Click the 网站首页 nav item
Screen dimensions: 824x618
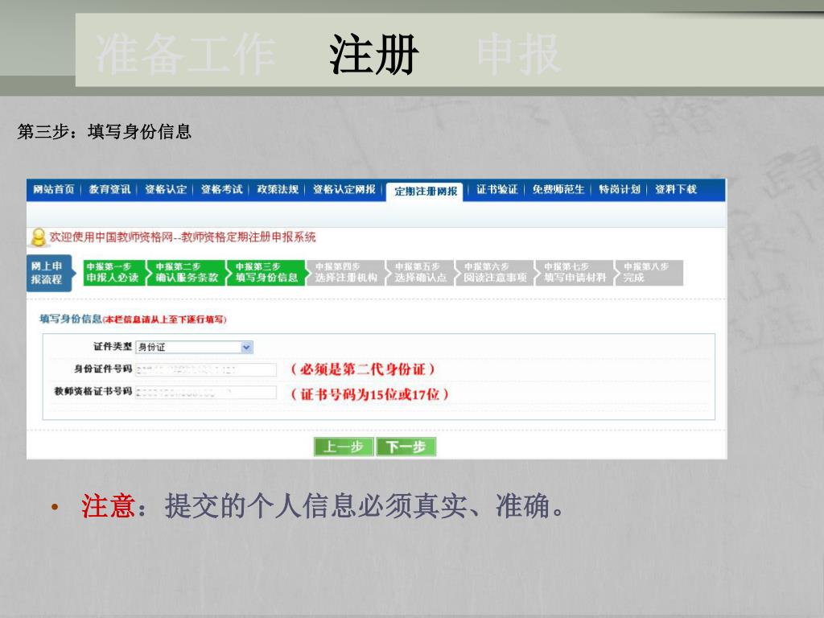(54, 189)
